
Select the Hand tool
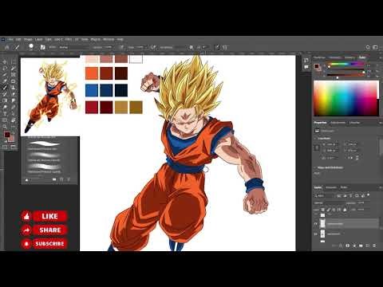tap(13, 120)
